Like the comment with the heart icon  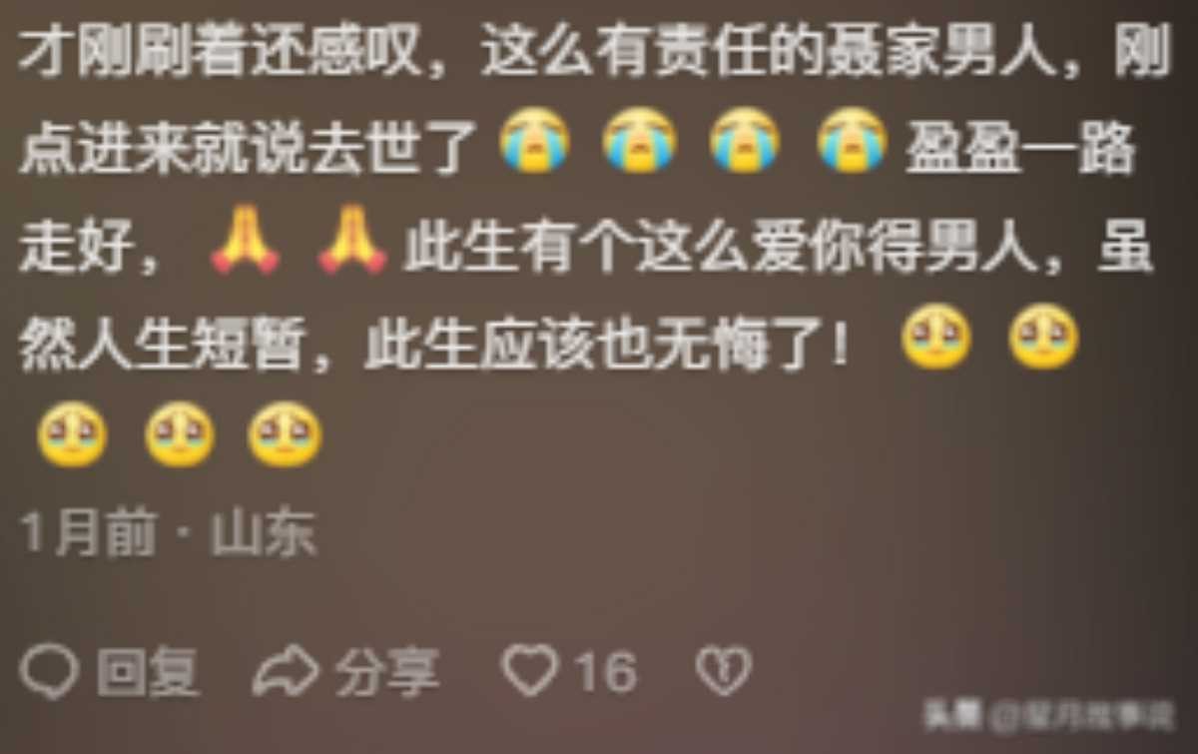(x=530, y=669)
